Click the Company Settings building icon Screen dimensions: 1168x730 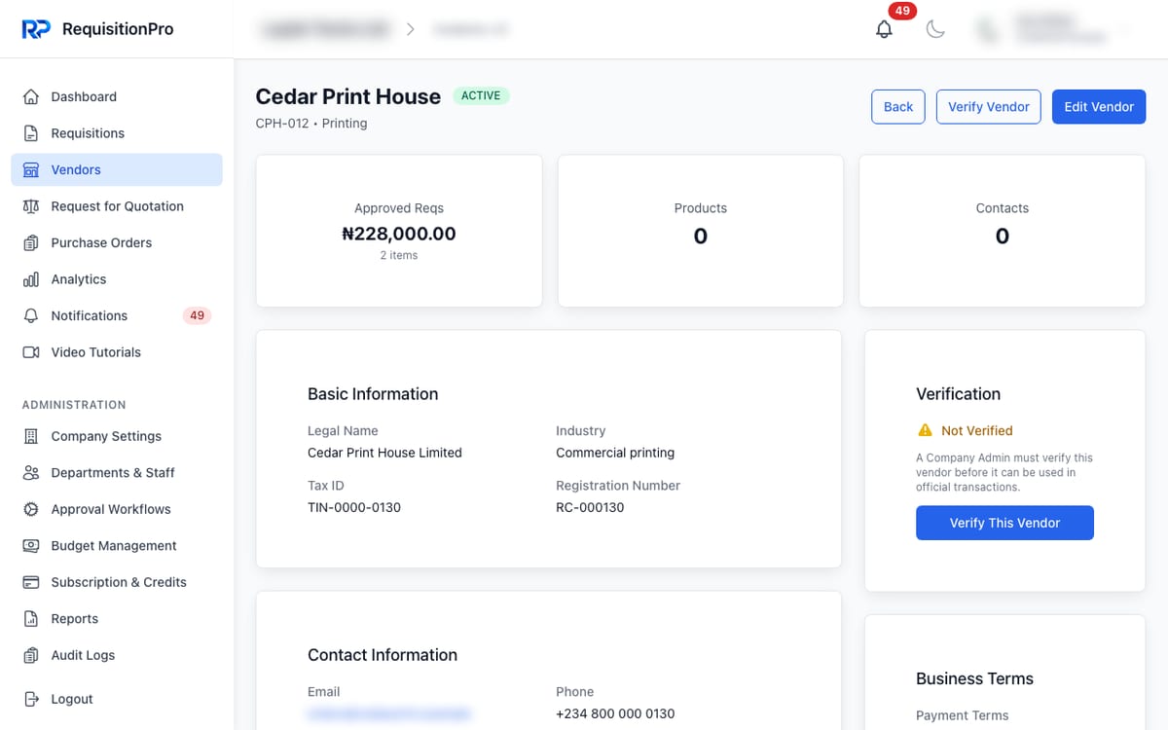click(31, 436)
